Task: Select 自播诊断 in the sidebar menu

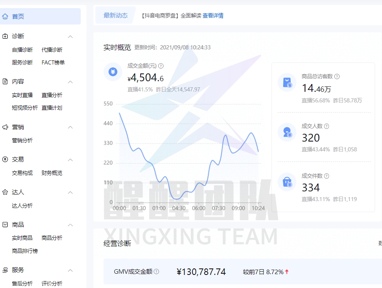Action: [x=22, y=49]
